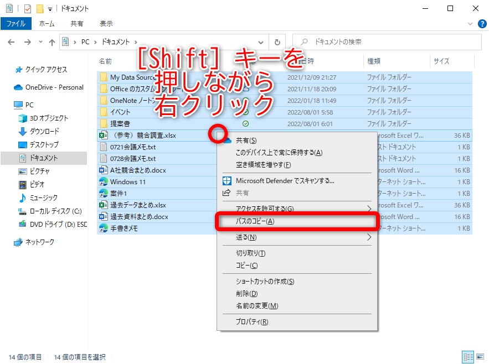
Task: Open the quick access toolbar customize dropdown
Action: pos(49,8)
